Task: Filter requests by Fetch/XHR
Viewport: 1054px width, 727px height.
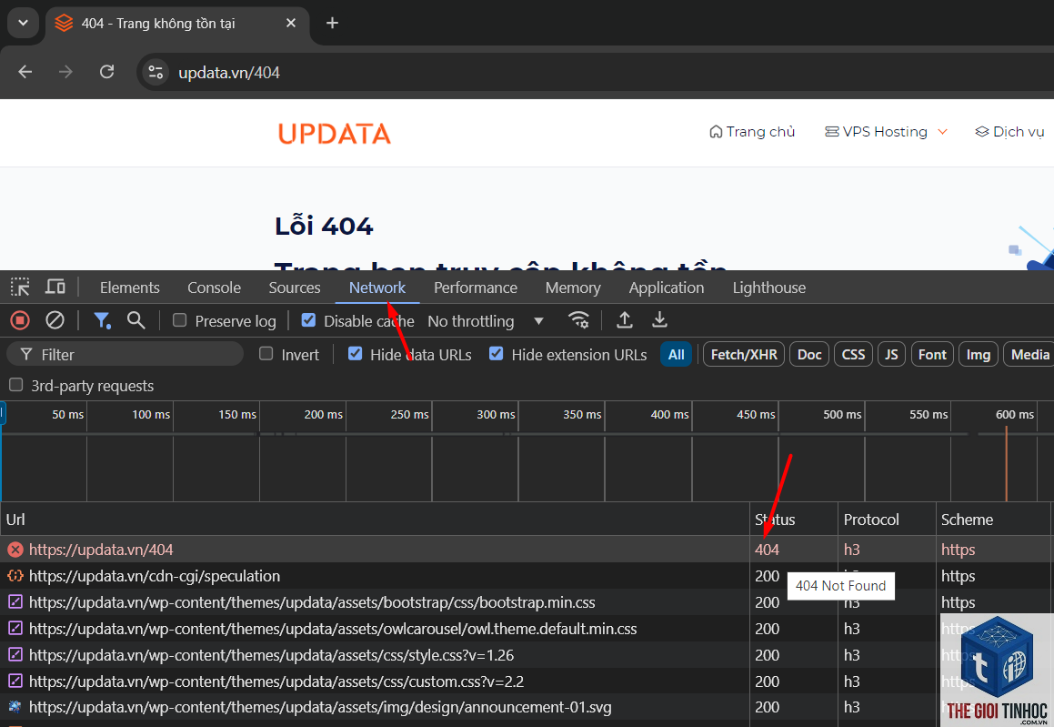Action: pos(744,355)
